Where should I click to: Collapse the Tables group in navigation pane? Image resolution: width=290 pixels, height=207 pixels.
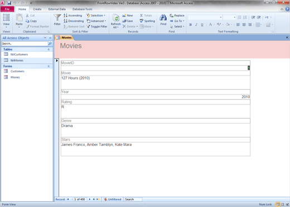click(49, 50)
